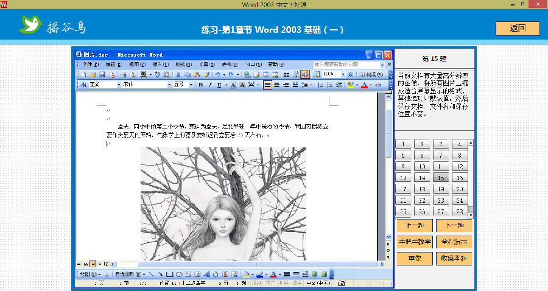Click the 手把手教学 tutorial button
This screenshot has width=548, height=291.
(x=415, y=242)
